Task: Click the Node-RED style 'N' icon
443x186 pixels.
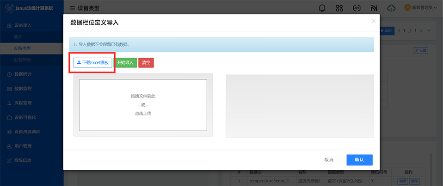Action: (x=374, y=8)
